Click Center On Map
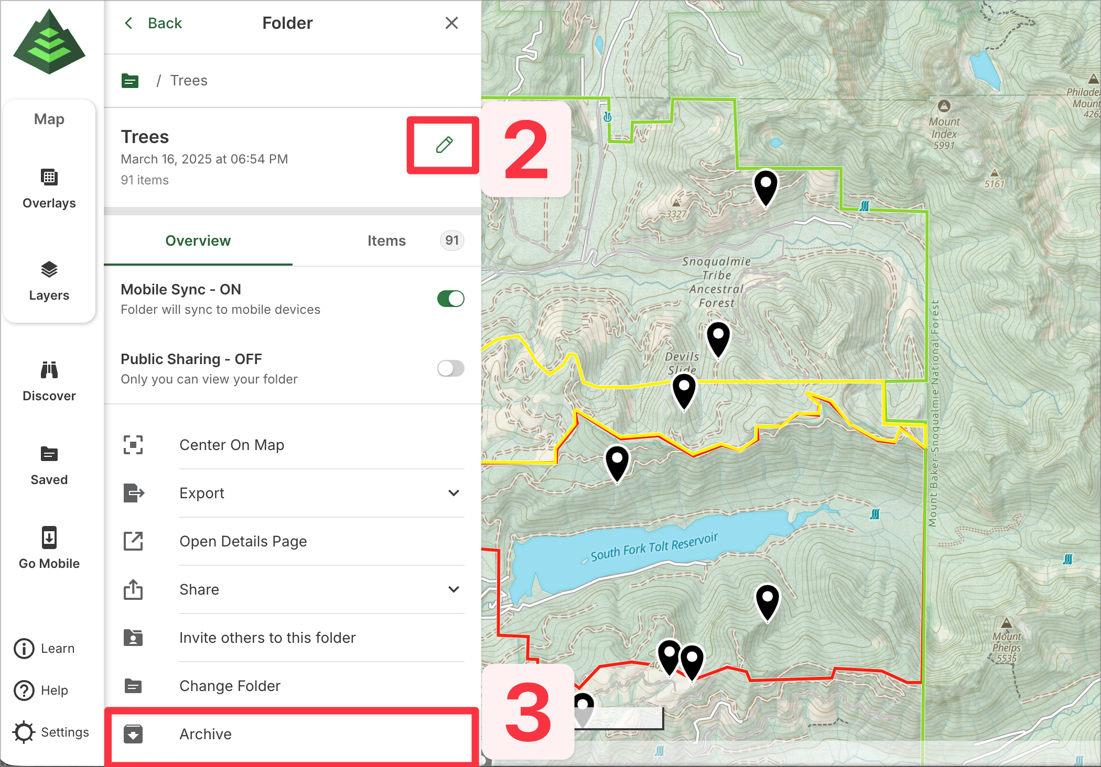The height and width of the screenshot is (767, 1101). coord(232,445)
